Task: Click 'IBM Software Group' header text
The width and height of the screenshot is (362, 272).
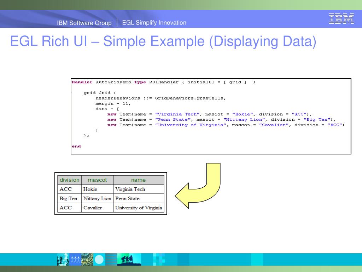Action: point(84,23)
